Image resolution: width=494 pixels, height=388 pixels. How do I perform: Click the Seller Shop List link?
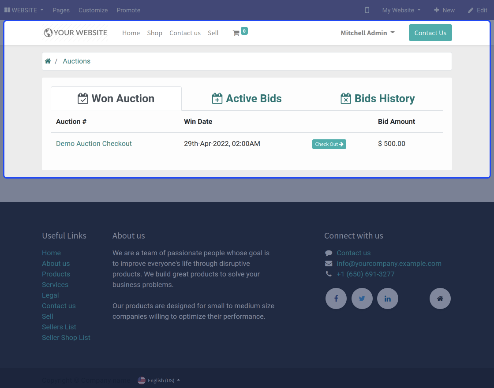tap(66, 338)
